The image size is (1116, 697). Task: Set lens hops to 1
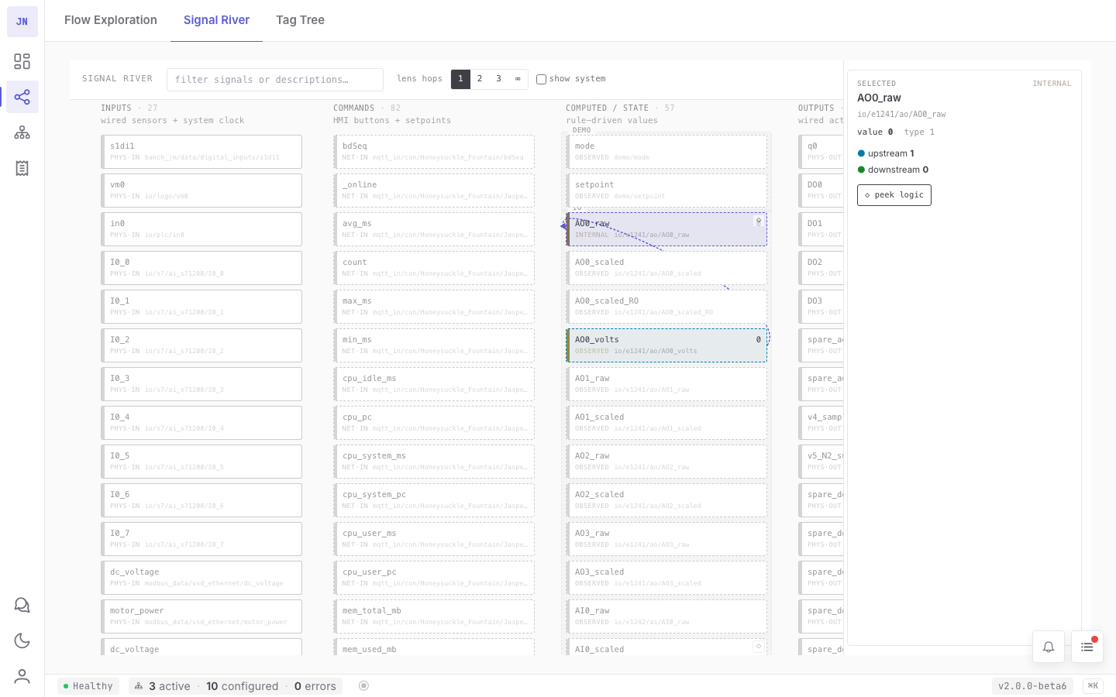point(460,79)
